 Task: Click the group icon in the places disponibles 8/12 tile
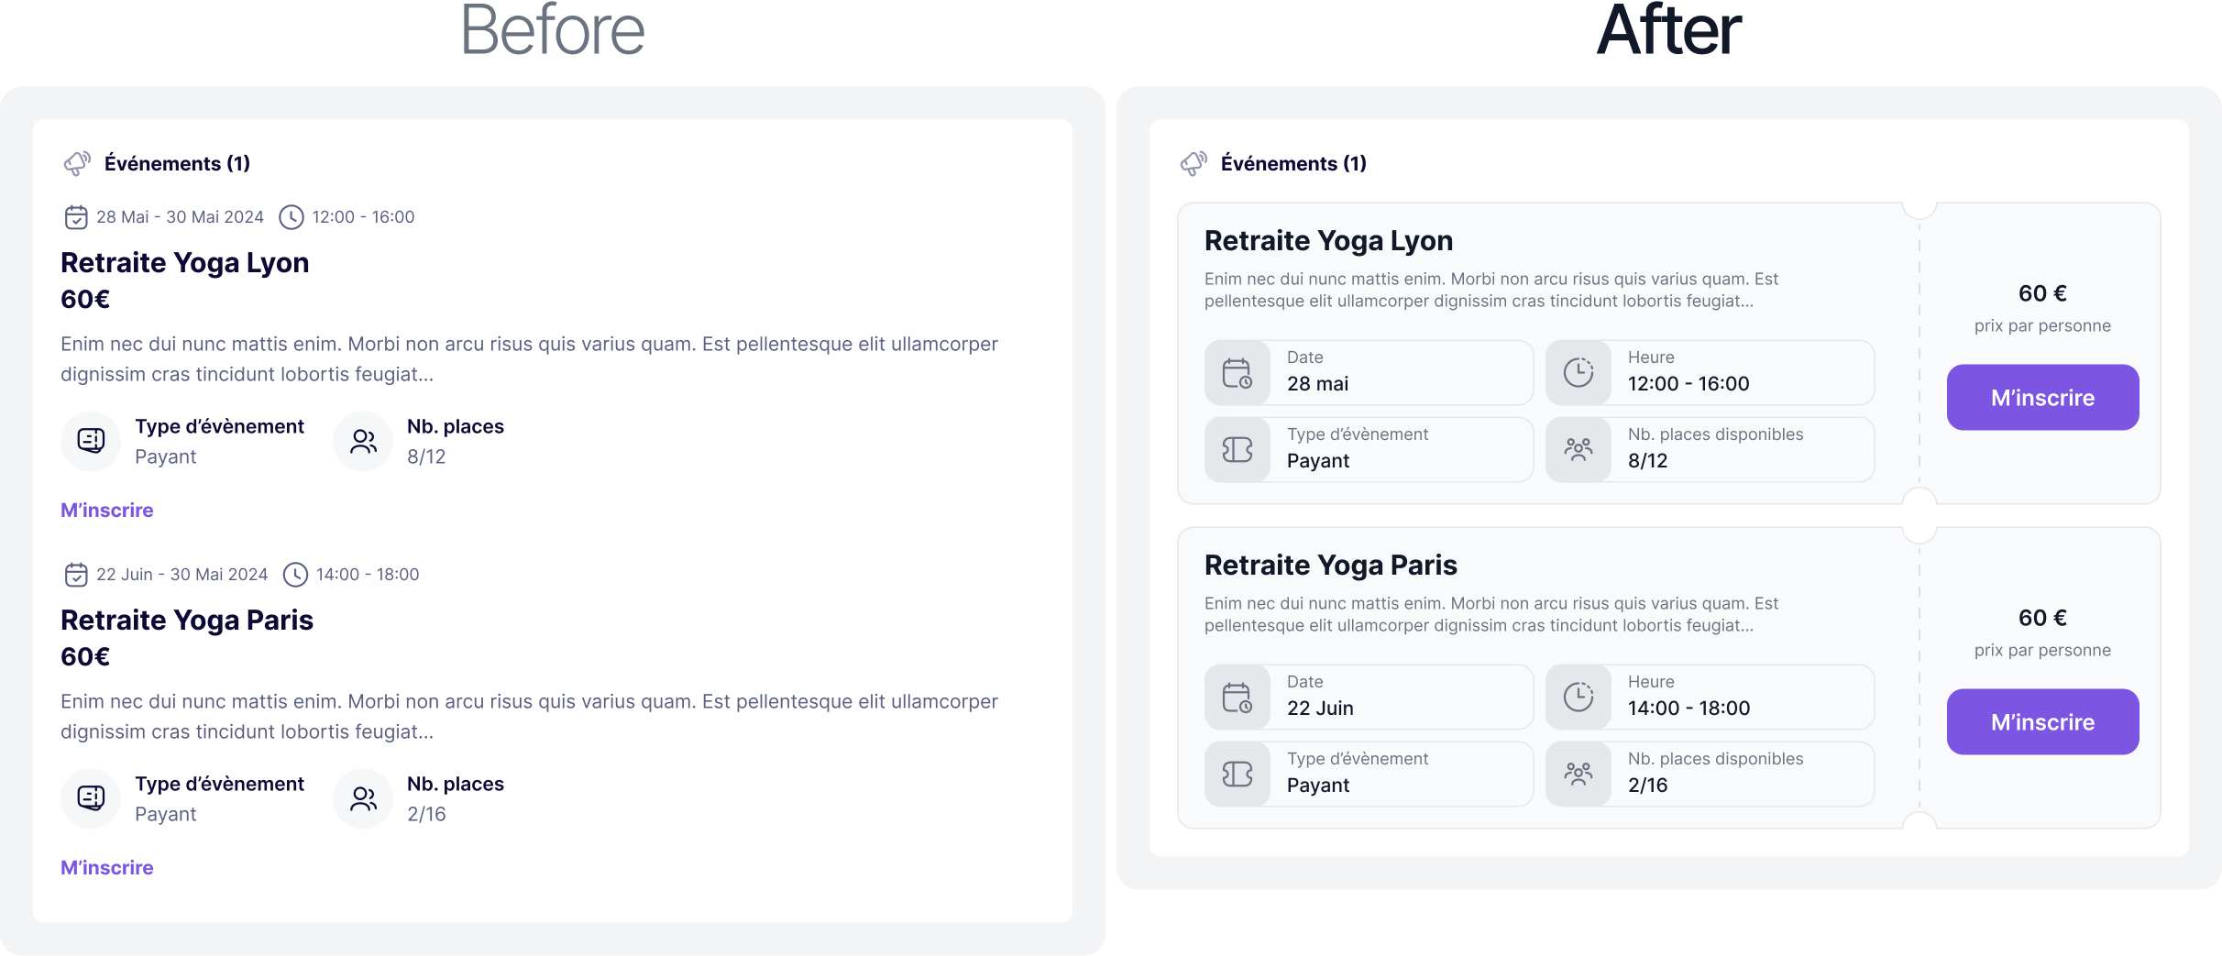pos(1578,450)
